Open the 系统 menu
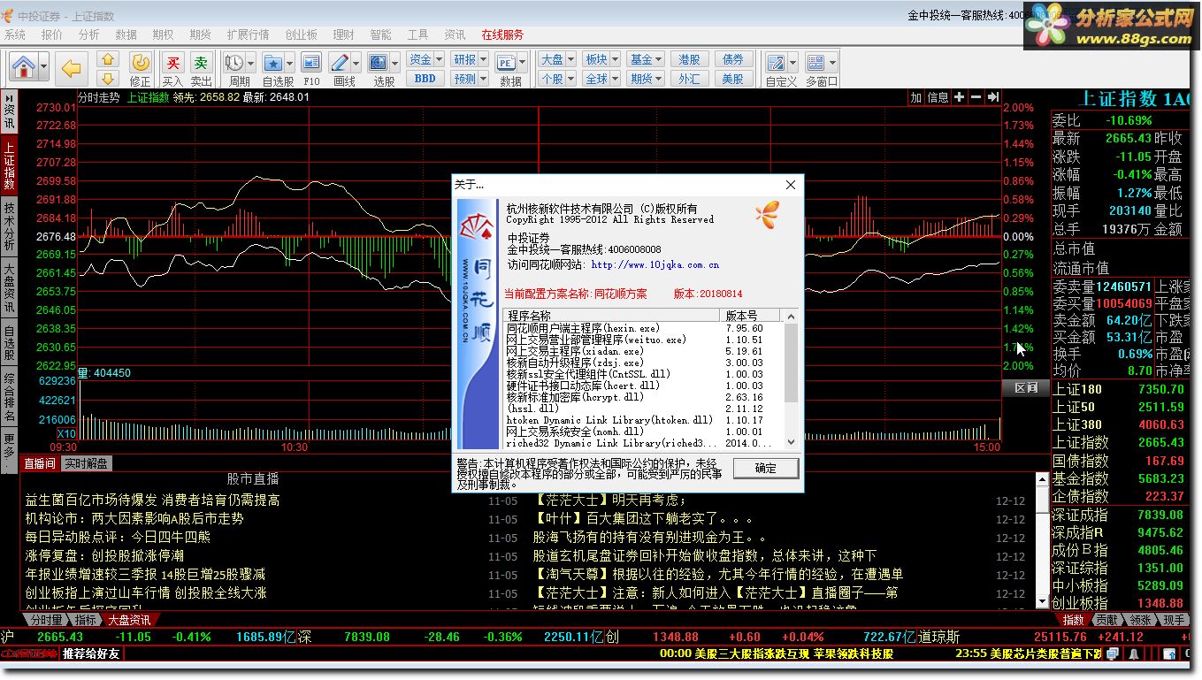This screenshot has height=680, width=1202. pyautogui.click(x=15, y=34)
